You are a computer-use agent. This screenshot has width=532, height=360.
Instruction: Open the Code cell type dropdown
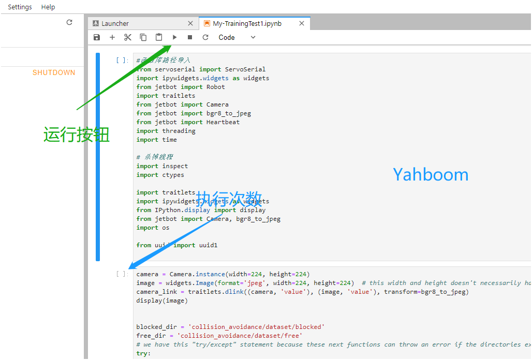[x=237, y=37]
